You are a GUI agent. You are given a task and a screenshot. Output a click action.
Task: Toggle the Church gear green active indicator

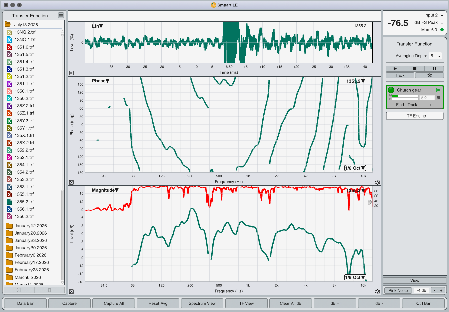(x=391, y=90)
